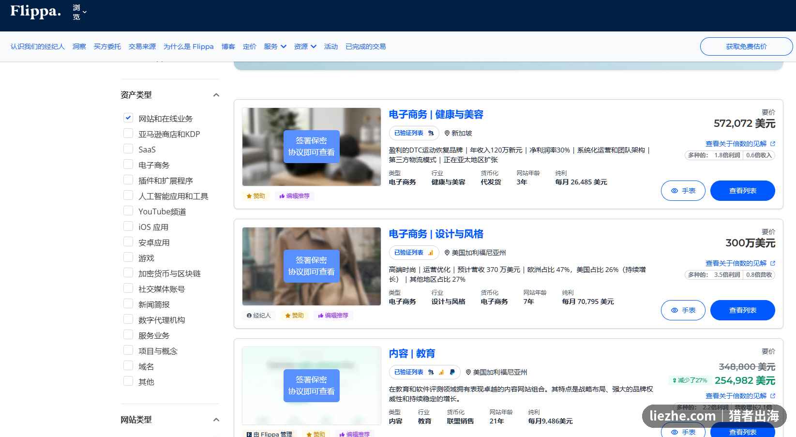Open 电子商务 | 设计与风格 listing title
Screen dimensions: 796x437
(x=436, y=234)
